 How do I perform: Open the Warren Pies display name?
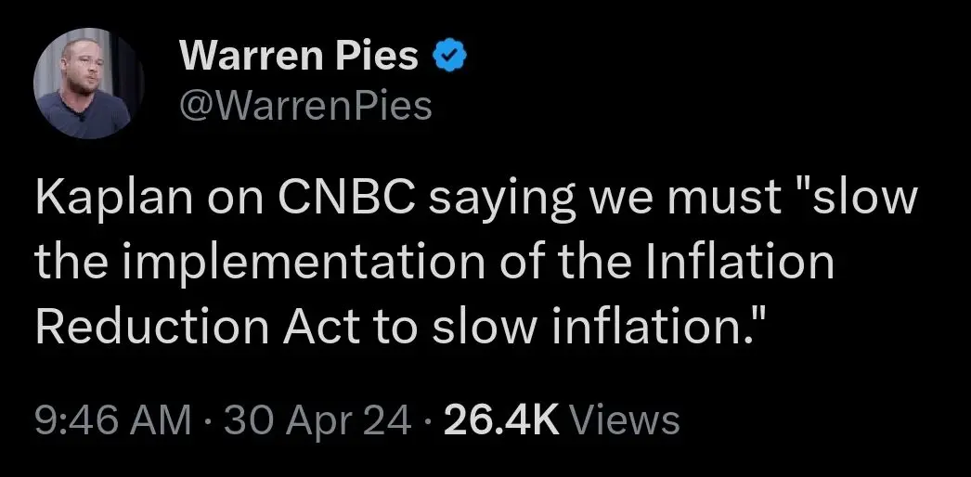click(301, 58)
